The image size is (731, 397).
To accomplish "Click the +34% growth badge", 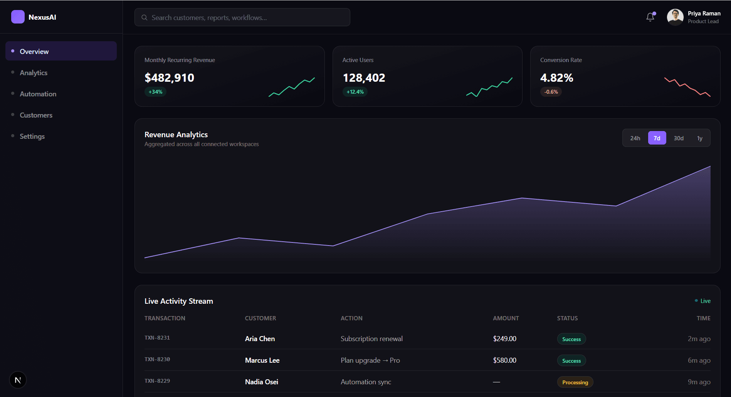I will pyautogui.click(x=155, y=92).
